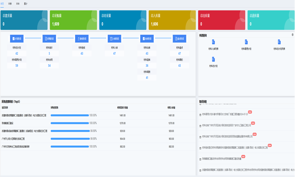Open the 材料总计划 shortcut icon
The height and width of the screenshot is (177, 295).
(x=213, y=60)
